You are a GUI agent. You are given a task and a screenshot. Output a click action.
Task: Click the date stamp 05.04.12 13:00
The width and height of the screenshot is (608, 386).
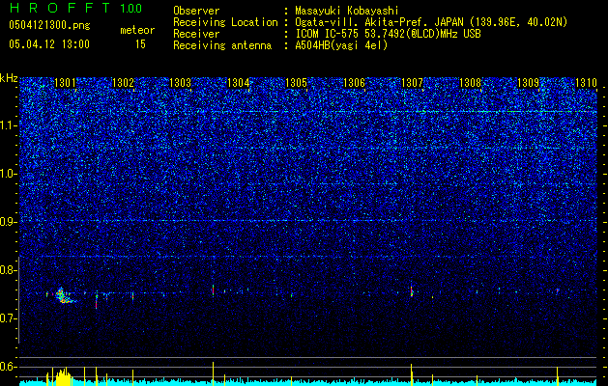coord(49,44)
